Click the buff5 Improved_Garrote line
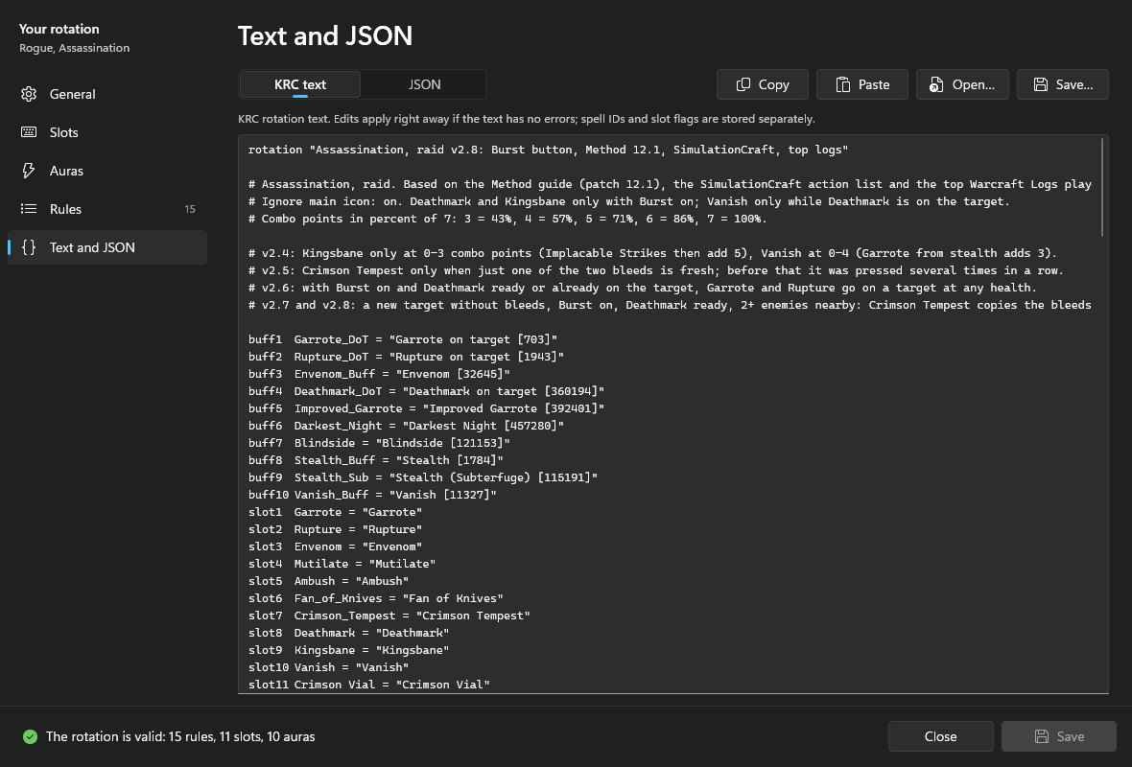 426,408
